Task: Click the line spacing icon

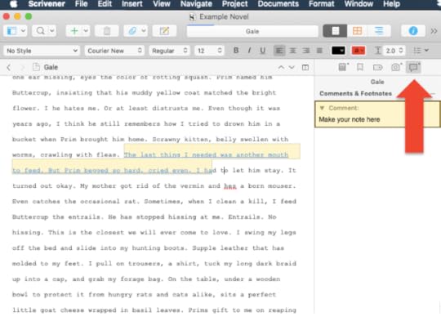Action: point(378,51)
